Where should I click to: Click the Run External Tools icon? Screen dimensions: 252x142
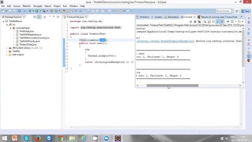[44, 11]
